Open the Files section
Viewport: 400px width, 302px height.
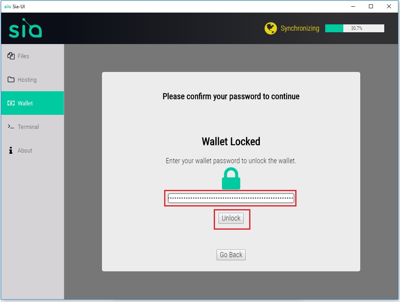point(32,56)
